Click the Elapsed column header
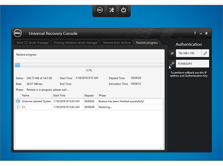The image size is (223, 166). [x=91, y=95]
